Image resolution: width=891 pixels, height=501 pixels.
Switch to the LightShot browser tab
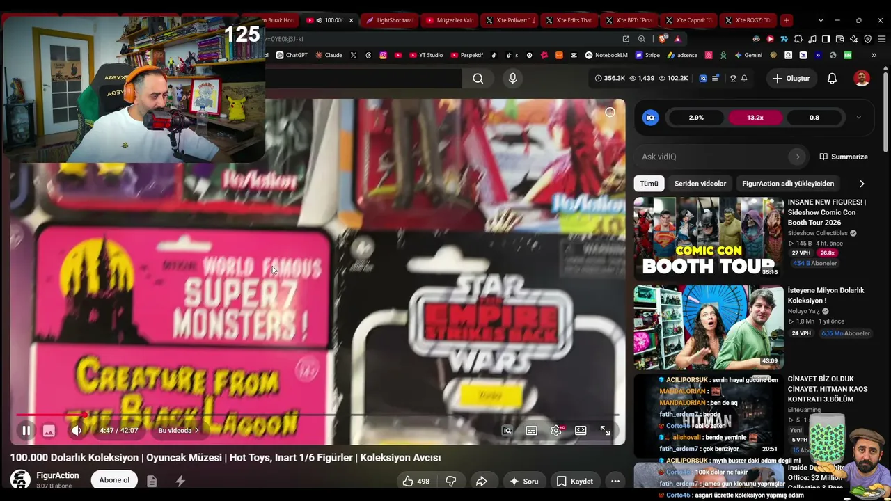[x=390, y=20]
